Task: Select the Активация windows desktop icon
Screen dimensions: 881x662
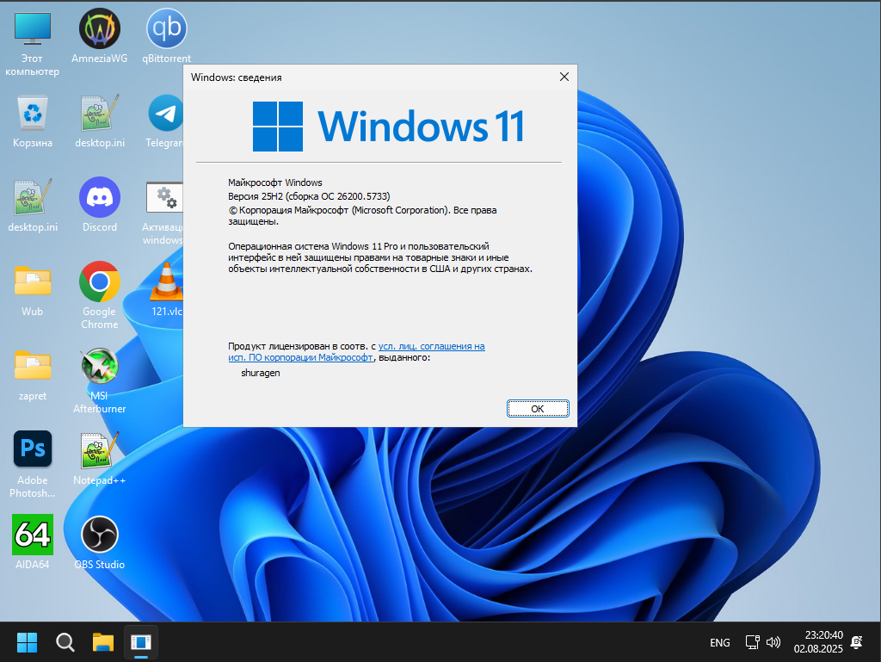Action: (163, 213)
